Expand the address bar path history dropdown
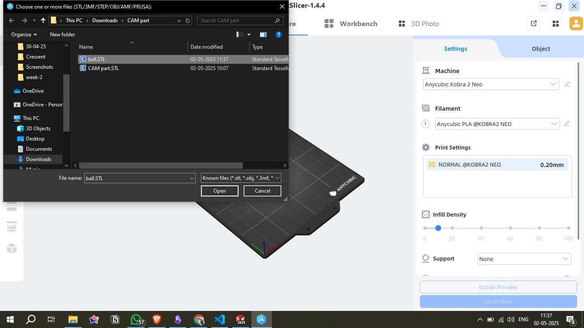Image resolution: width=584 pixels, height=328 pixels. click(179, 20)
